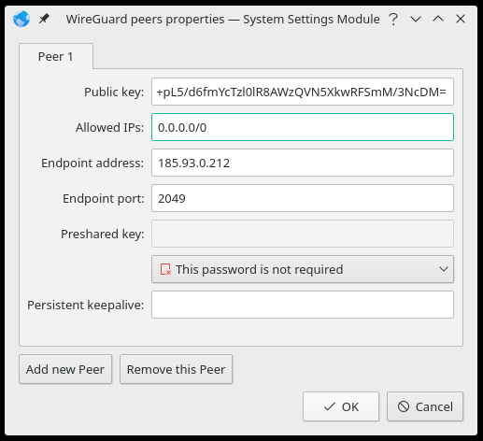Focus the Public key input field

click(303, 92)
